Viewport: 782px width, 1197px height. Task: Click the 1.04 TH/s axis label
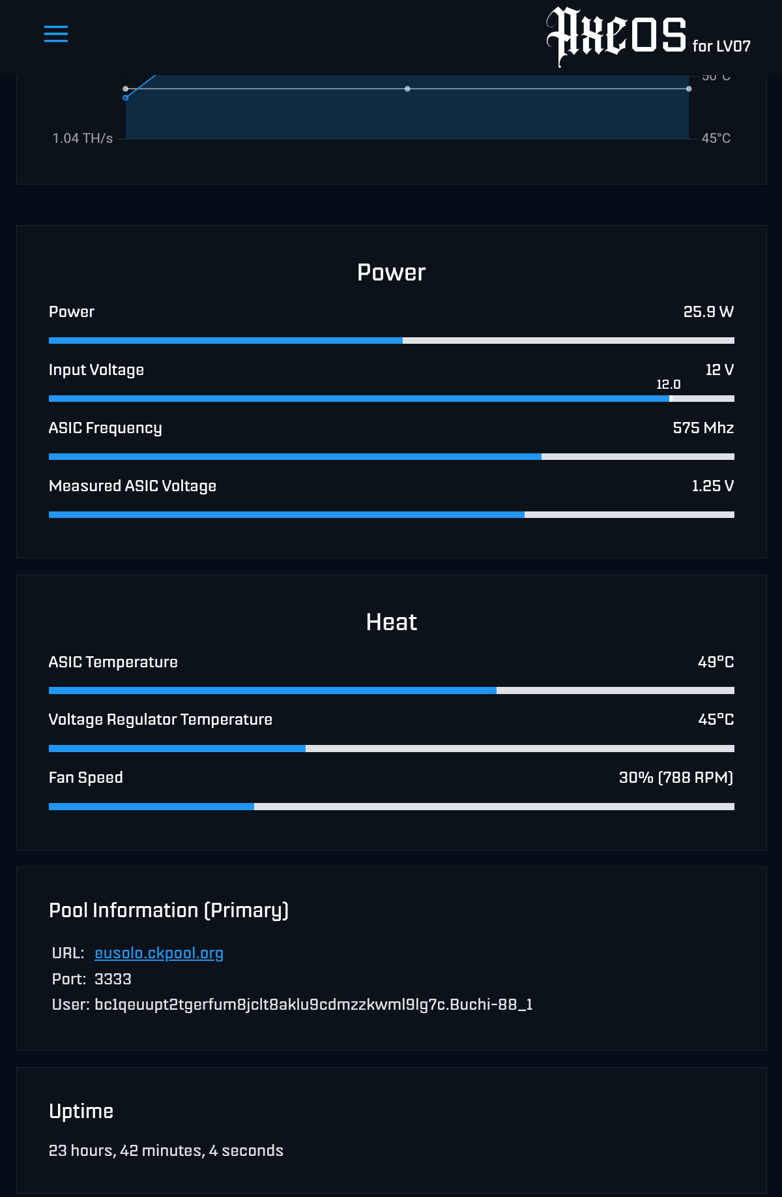pos(83,138)
